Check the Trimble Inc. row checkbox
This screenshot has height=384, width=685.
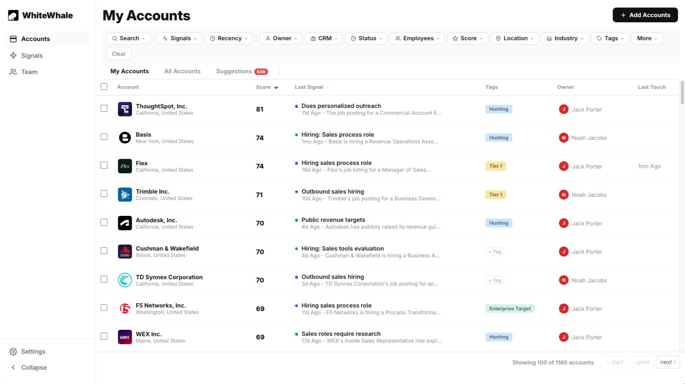[x=104, y=194]
